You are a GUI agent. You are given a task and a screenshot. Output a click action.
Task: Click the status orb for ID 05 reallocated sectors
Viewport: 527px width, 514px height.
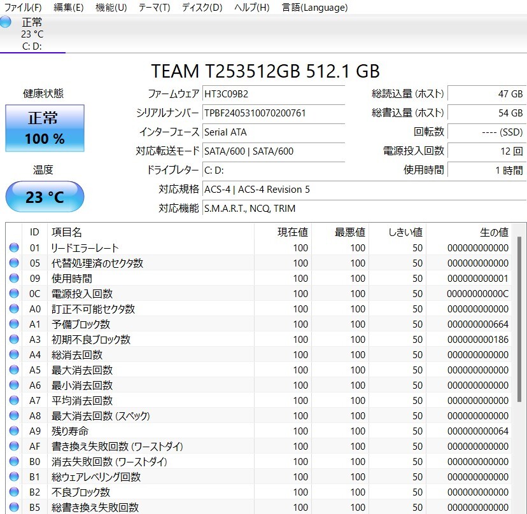click(x=14, y=263)
